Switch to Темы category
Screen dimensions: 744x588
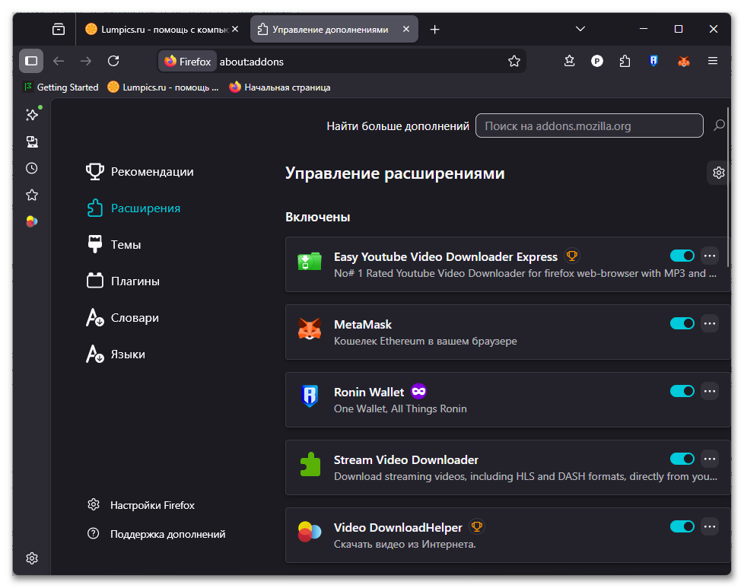point(114,245)
